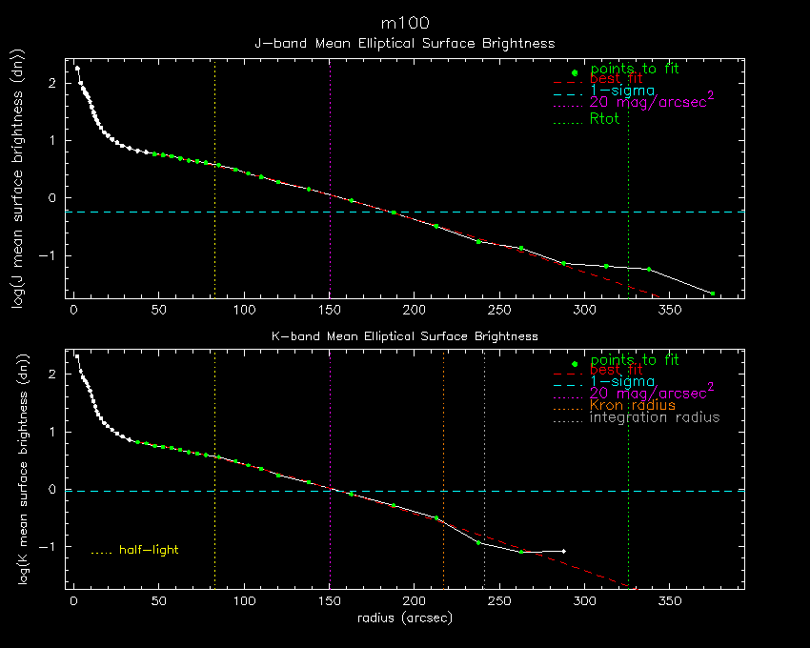Click the 'integration radius' legend label
Viewport: 810px width, 648px height.
[x=655, y=418]
